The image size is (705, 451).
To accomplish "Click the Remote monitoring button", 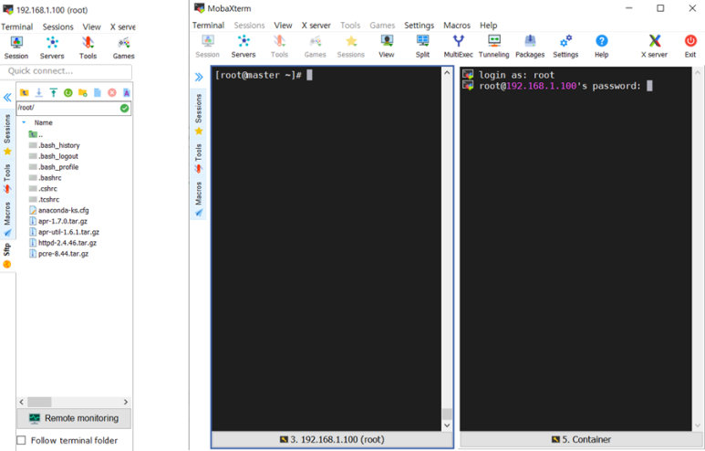I will pyautogui.click(x=74, y=418).
